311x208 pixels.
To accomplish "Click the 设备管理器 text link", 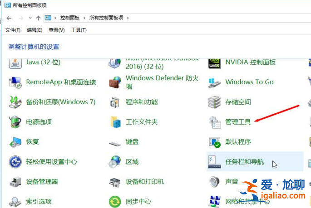I will click(x=42, y=182).
